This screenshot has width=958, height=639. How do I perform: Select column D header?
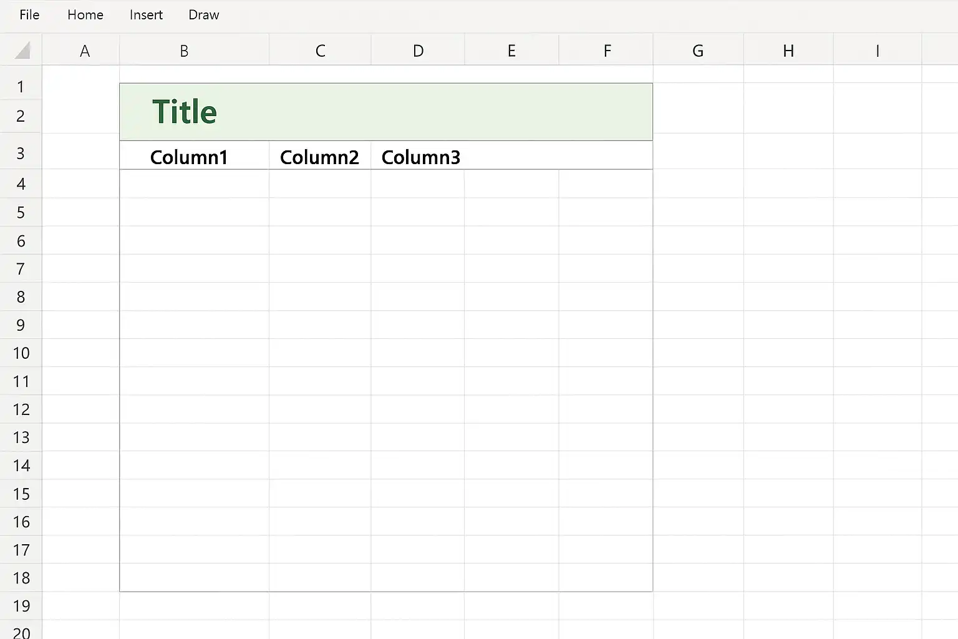point(418,50)
